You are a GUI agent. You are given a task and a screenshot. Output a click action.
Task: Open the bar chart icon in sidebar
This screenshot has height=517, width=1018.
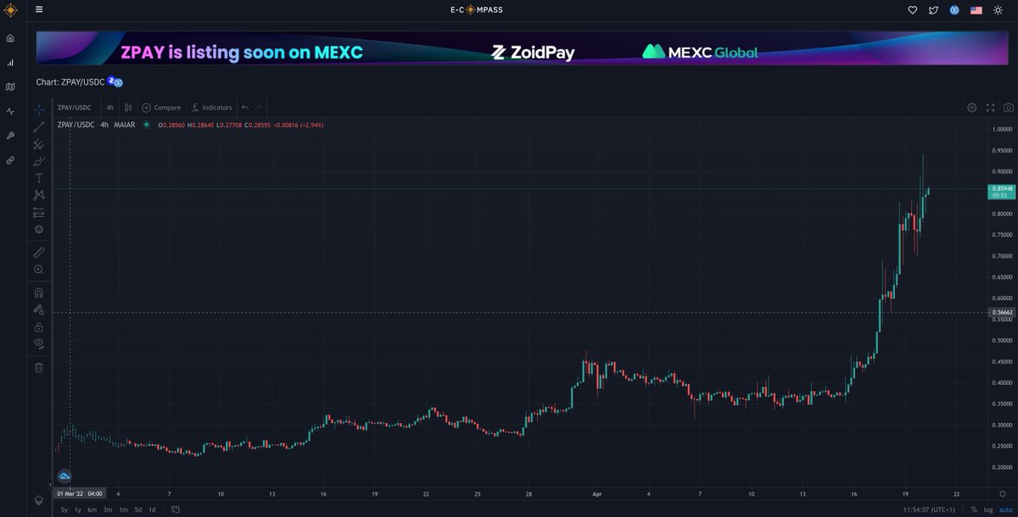pyautogui.click(x=10, y=63)
